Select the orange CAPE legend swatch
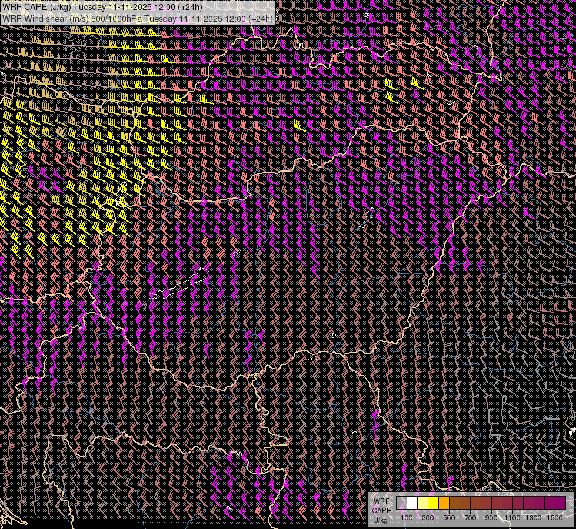This screenshot has width=576, height=529. point(444,503)
